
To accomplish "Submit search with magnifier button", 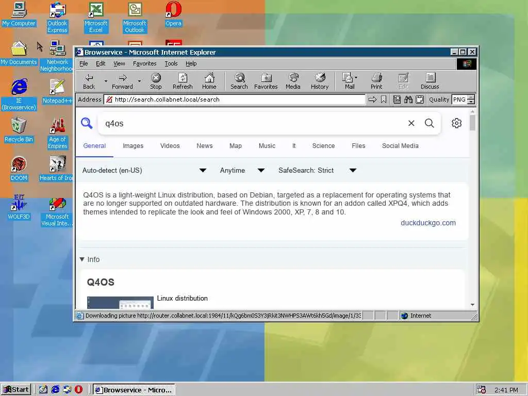I will click(x=430, y=123).
